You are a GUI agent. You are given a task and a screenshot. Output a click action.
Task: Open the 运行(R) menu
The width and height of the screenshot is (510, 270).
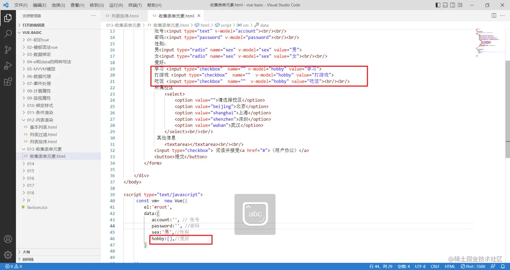coord(116,5)
